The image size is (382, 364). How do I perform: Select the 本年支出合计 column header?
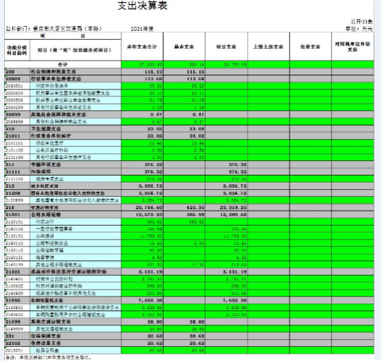(x=142, y=47)
